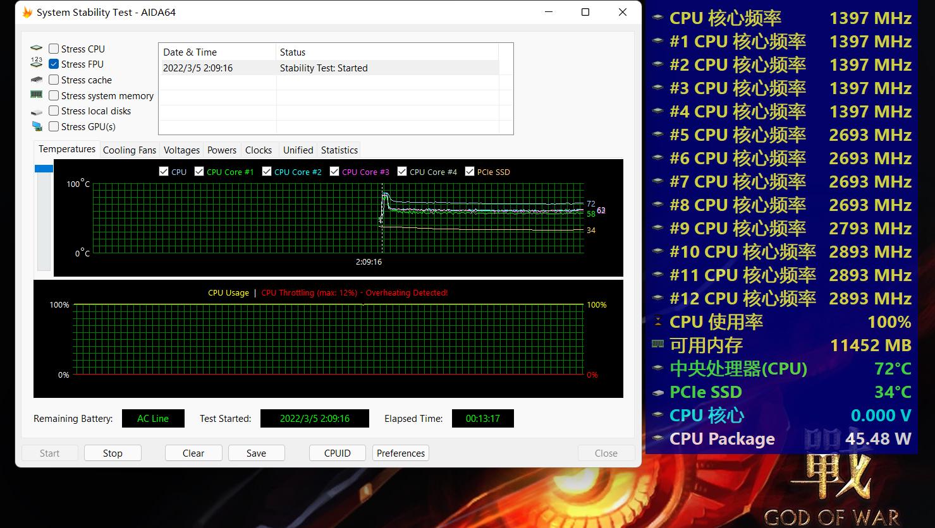Viewport: 935px width, 528px height.
Task: Toggle the CPU graph legend checkbox
Action: pos(164,171)
